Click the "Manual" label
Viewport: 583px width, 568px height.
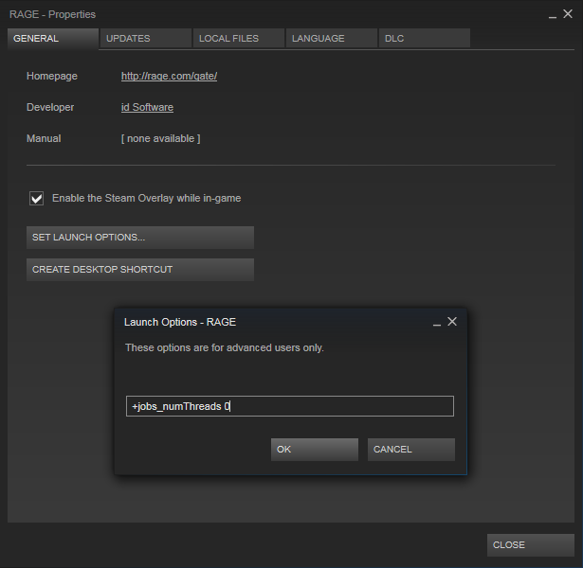click(x=44, y=138)
